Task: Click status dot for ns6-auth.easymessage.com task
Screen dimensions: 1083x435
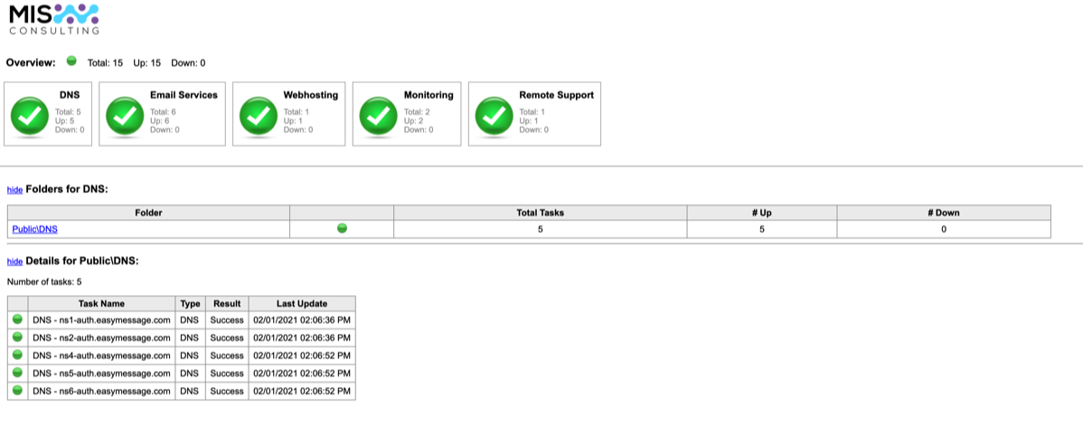Action: [x=17, y=391]
